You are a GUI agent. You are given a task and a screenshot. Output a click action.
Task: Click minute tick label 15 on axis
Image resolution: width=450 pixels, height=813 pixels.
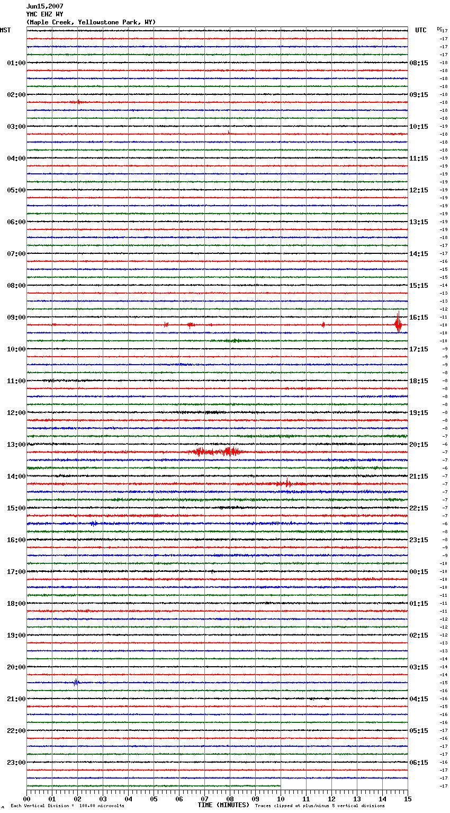click(x=408, y=799)
